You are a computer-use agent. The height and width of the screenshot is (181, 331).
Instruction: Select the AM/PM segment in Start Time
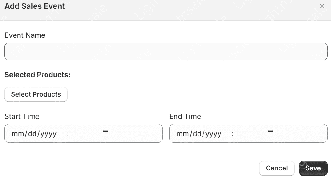(x=82, y=134)
